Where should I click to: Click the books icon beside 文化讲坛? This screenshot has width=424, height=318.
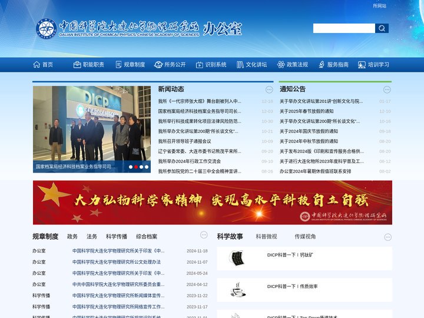[240, 65]
